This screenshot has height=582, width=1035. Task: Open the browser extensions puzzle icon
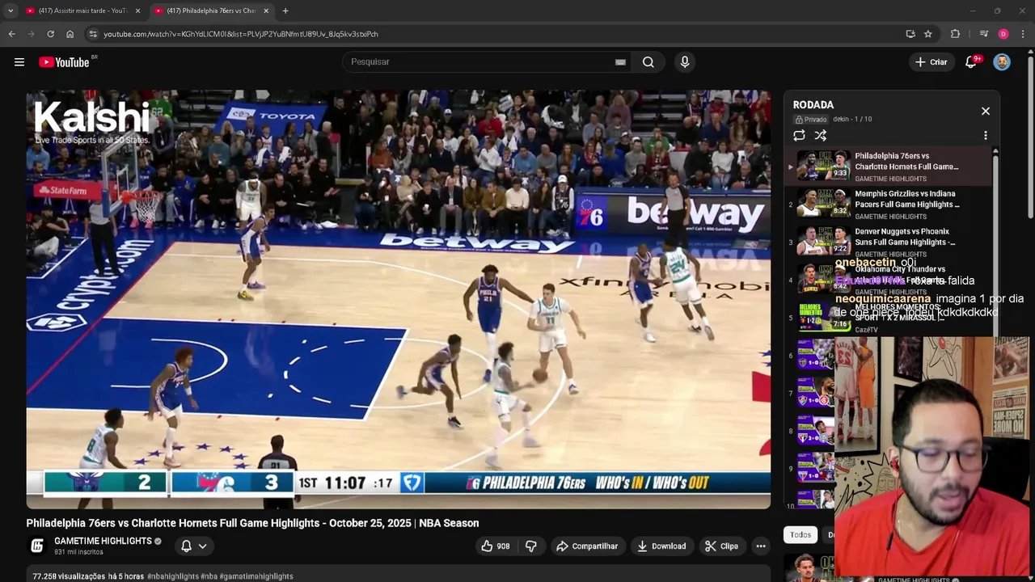coord(955,34)
